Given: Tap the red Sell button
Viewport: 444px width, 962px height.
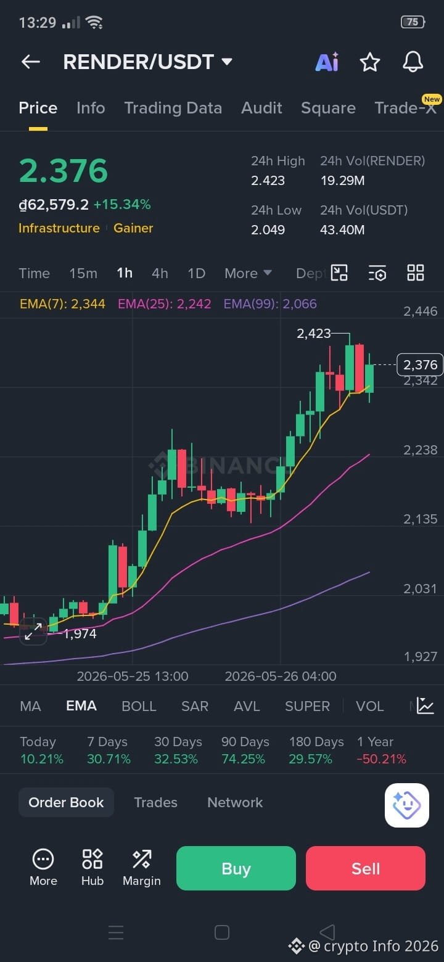Looking at the screenshot, I should [366, 868].
